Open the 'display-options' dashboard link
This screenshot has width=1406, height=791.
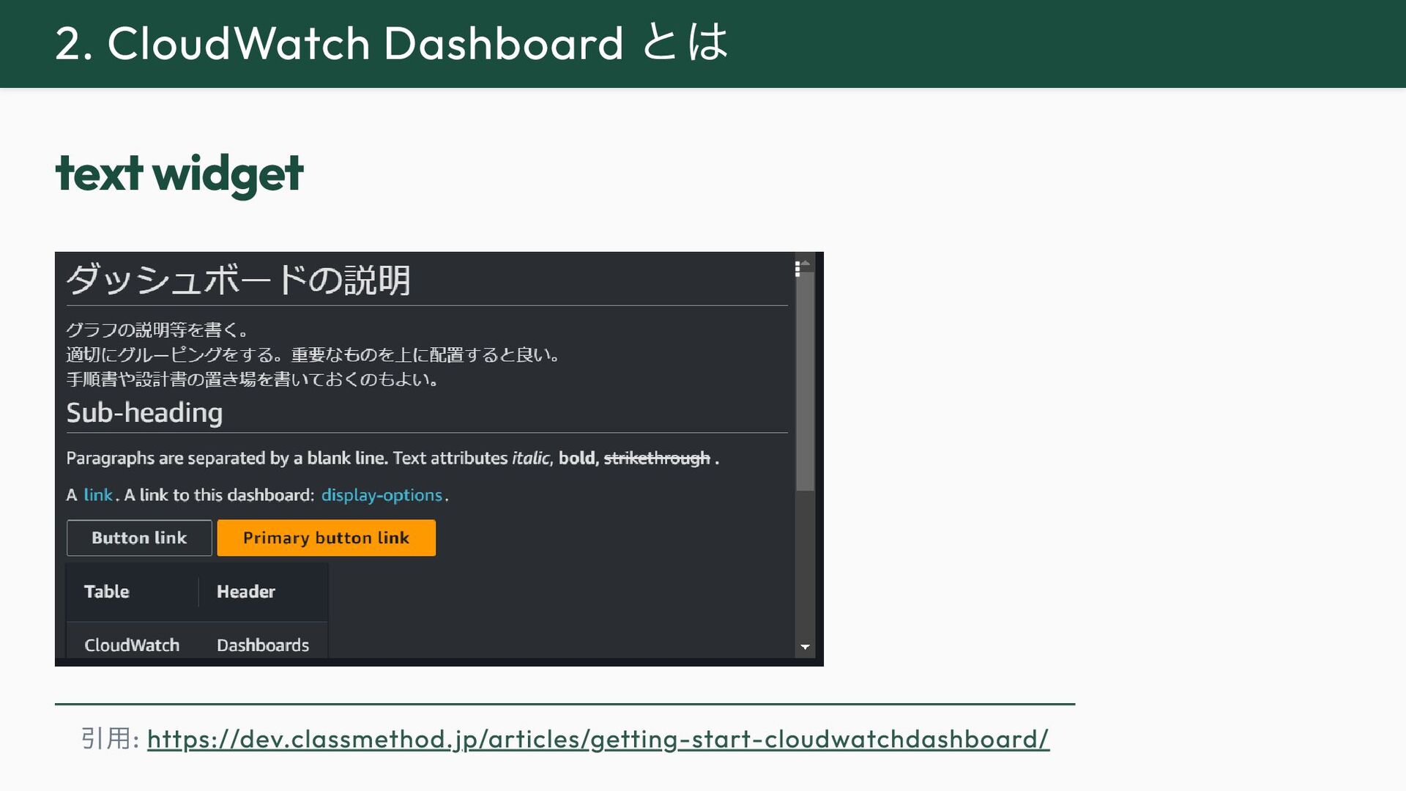[x=382, y=495]
